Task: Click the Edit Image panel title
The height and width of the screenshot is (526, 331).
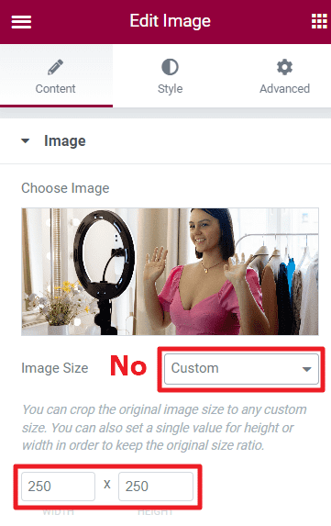Action: point(171,21)
